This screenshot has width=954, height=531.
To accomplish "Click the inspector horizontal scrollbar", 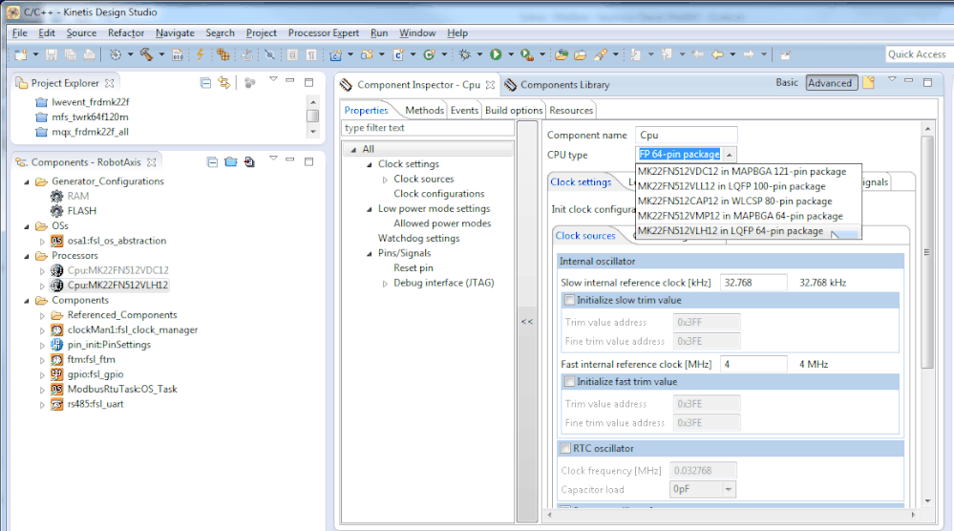I will tap(731, 515).
